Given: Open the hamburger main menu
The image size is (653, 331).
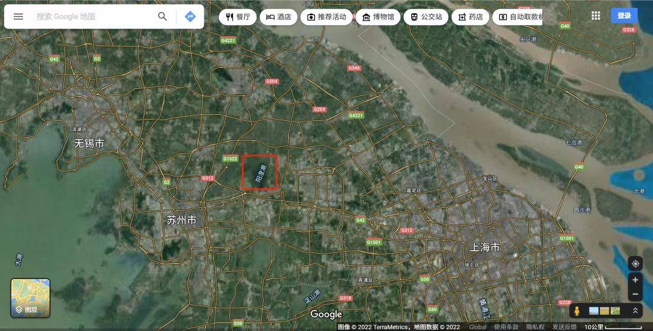Looking at the screenshot, I should 18,16.
